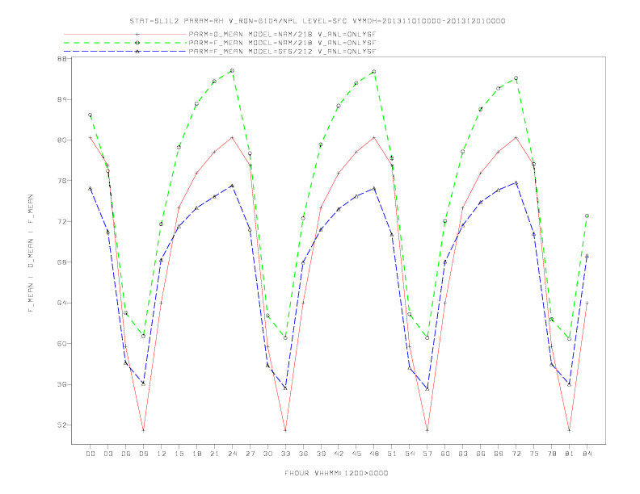Viewport: 640px width, 494px height.
Task: Click x-axis forecast hour label 84
Action: tap(587, 454)
